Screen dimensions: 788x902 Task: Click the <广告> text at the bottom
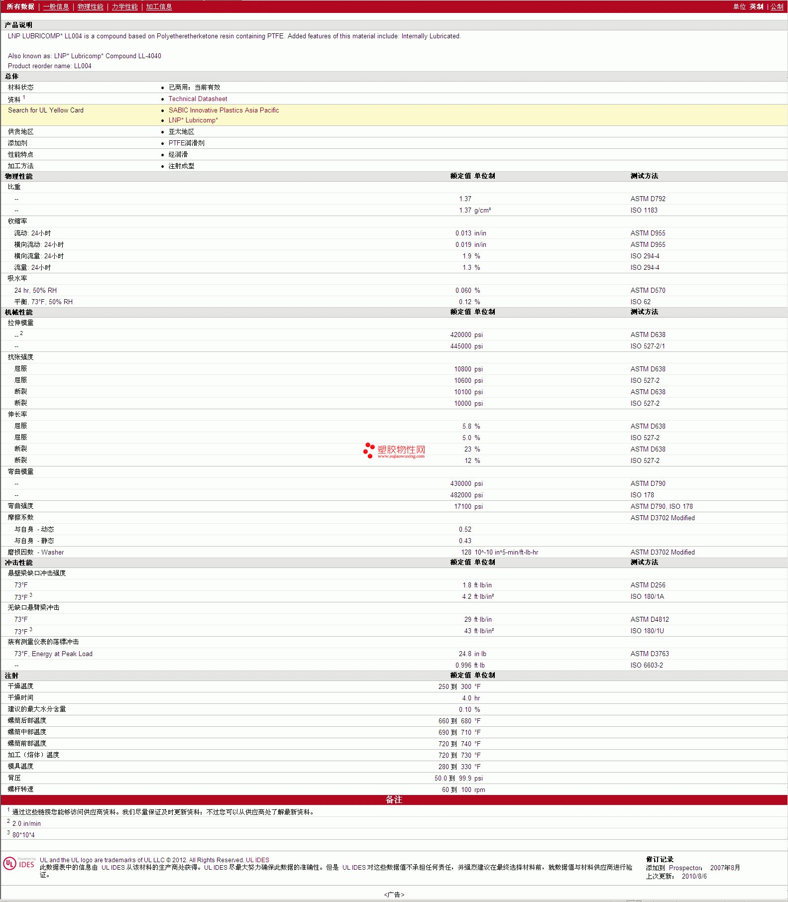[394, 895]
